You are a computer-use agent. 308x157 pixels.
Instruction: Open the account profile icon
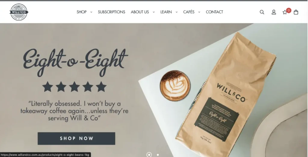click(x=274, y=12)
